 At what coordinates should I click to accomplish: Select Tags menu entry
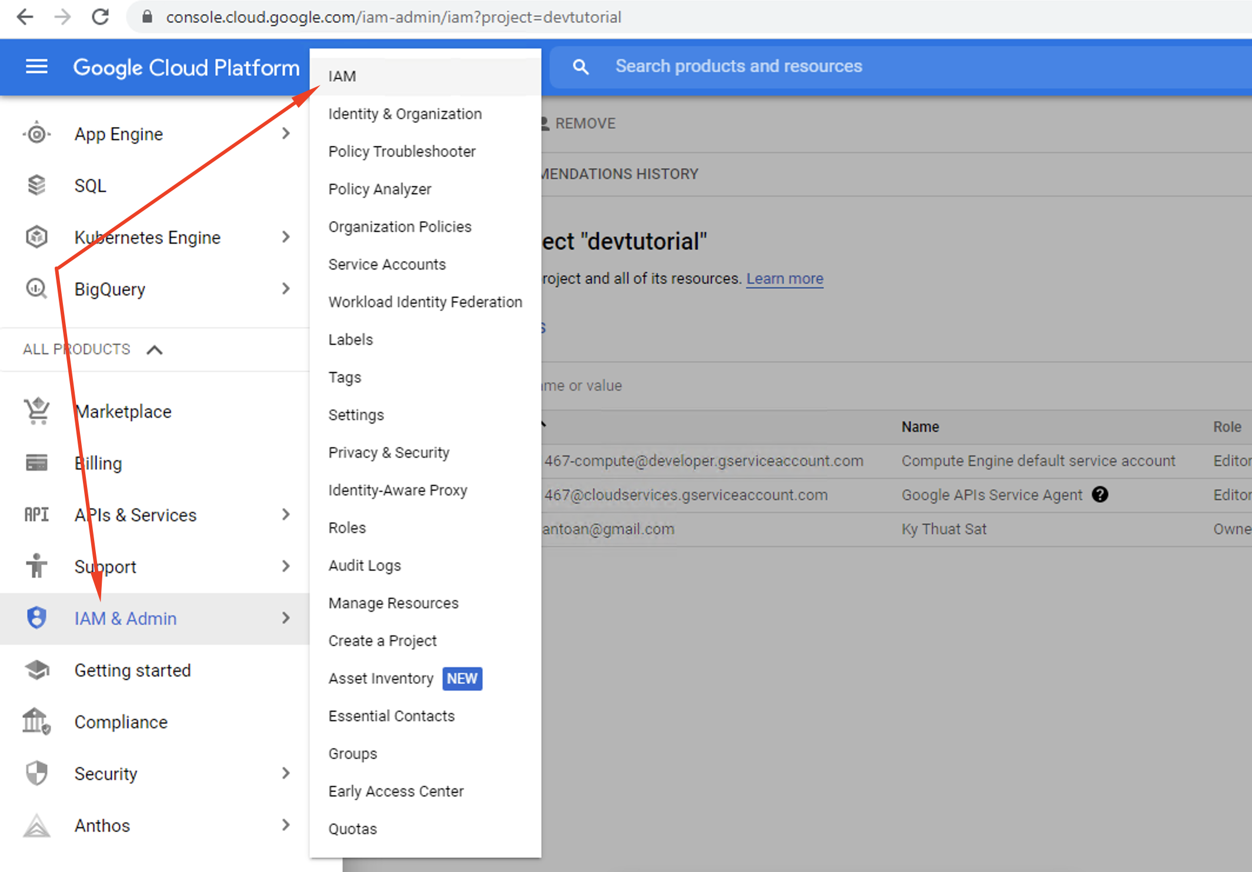click(x=425, y=377)
